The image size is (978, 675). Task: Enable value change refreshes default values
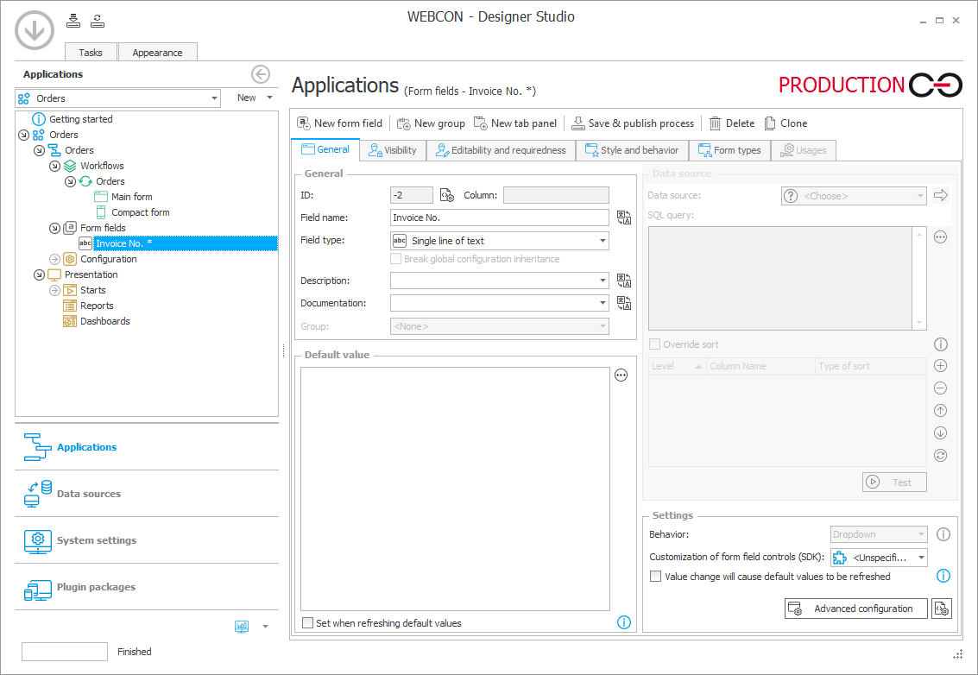click(655, 577)
